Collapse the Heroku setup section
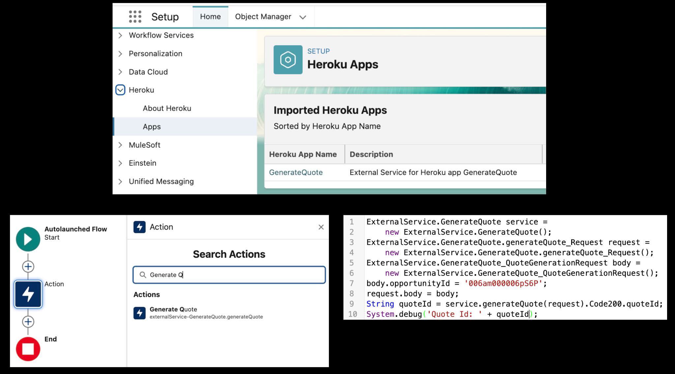Viewport: 675px width, 374px height. 120,90
